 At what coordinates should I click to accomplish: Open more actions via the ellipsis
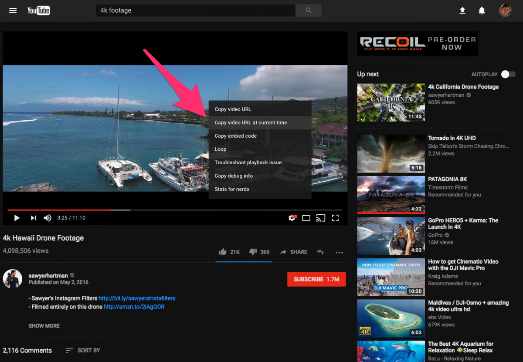click(x=339, y=252)
